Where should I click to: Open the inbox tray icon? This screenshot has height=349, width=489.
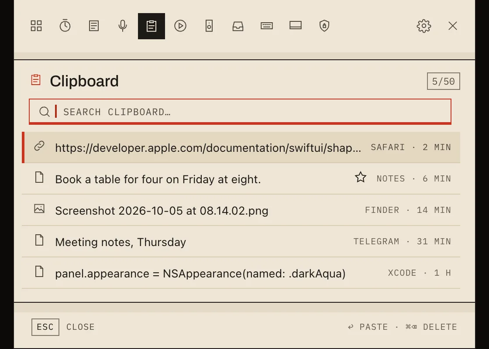[238, 26]
